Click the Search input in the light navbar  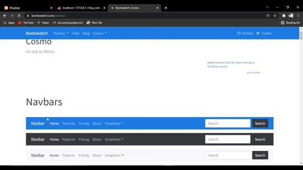[228, 155]
